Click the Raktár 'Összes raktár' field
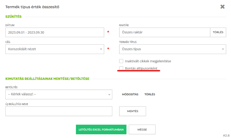The height and width of the screenshot is (138, 231). (164, 32)
